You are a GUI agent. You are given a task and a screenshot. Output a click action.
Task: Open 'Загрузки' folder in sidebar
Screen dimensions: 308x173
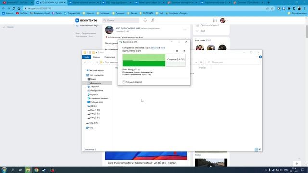coord(93,86)
